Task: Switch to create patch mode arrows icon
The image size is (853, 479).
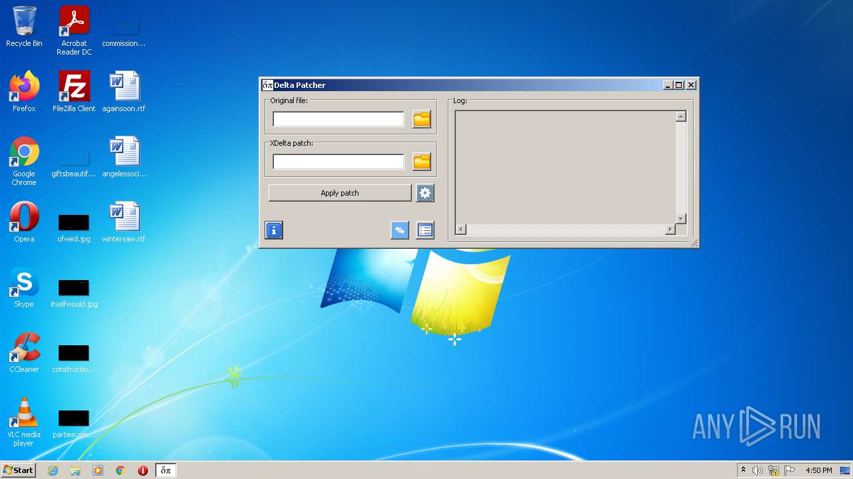Action: (400, 230)
